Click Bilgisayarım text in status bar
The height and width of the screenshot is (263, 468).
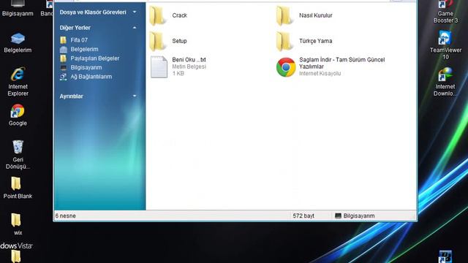point(359,216)
